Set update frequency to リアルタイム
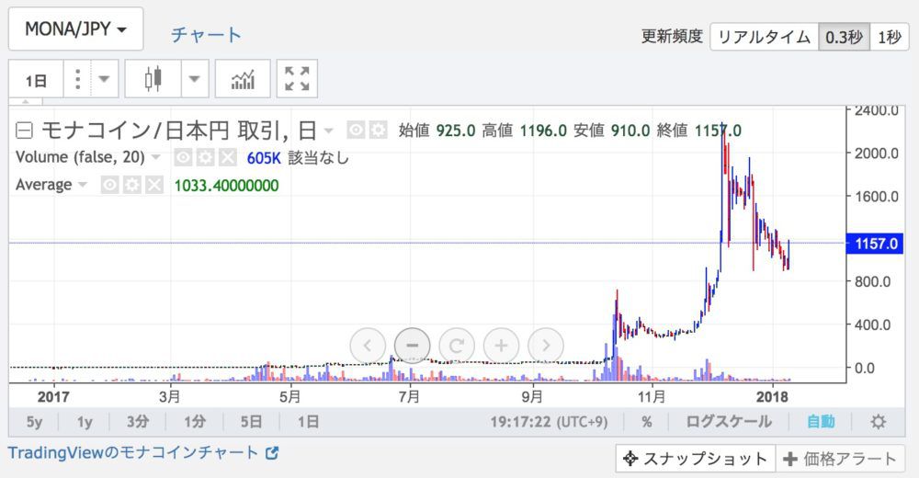Image resolution: width=919 pixels, height=478 pixels. [x=764, y=38]
